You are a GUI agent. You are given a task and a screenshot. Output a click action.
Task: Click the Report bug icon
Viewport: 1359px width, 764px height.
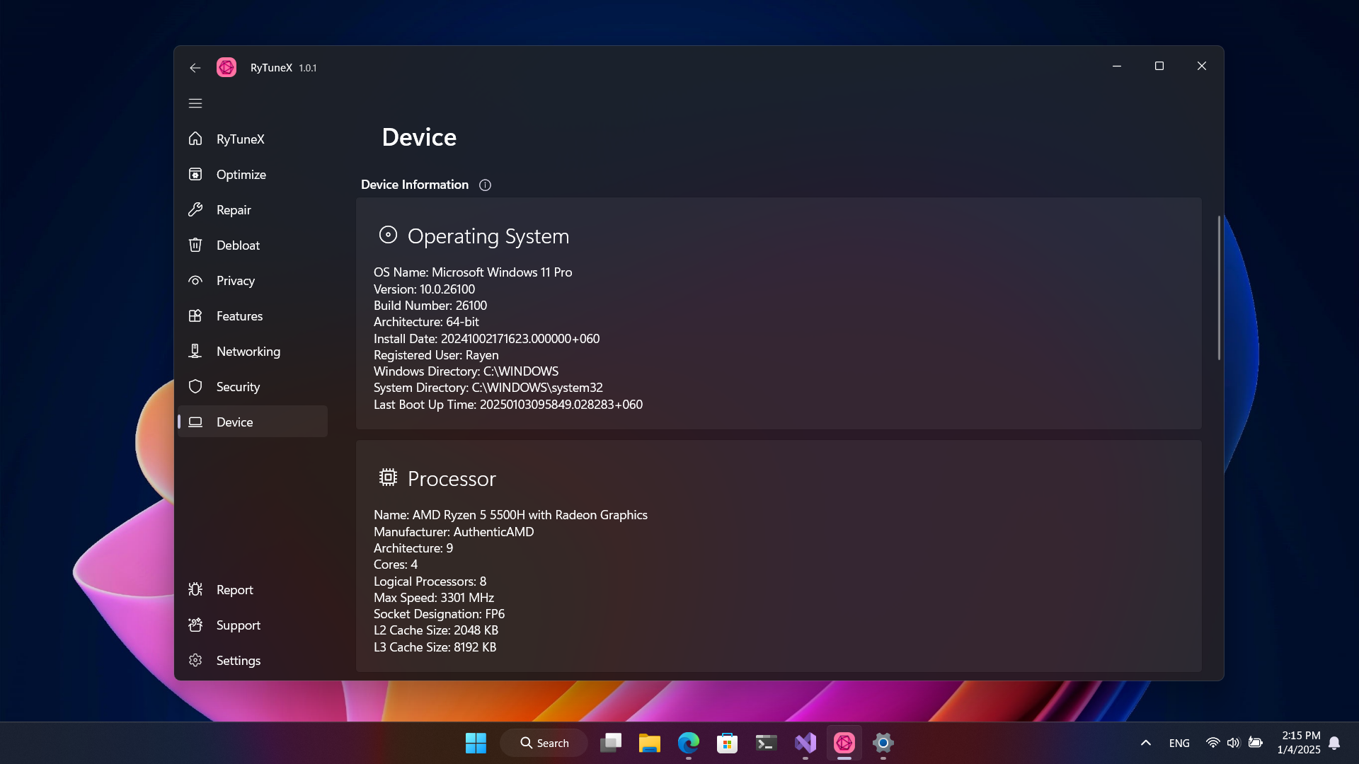point(195,589)
